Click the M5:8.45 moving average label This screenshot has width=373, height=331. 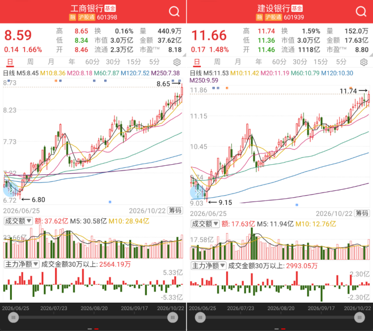[28, 73]
